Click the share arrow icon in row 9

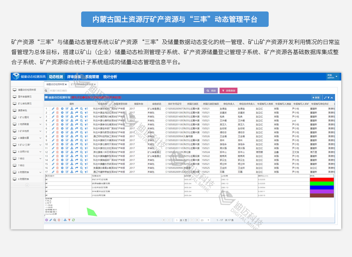(77, 140)
